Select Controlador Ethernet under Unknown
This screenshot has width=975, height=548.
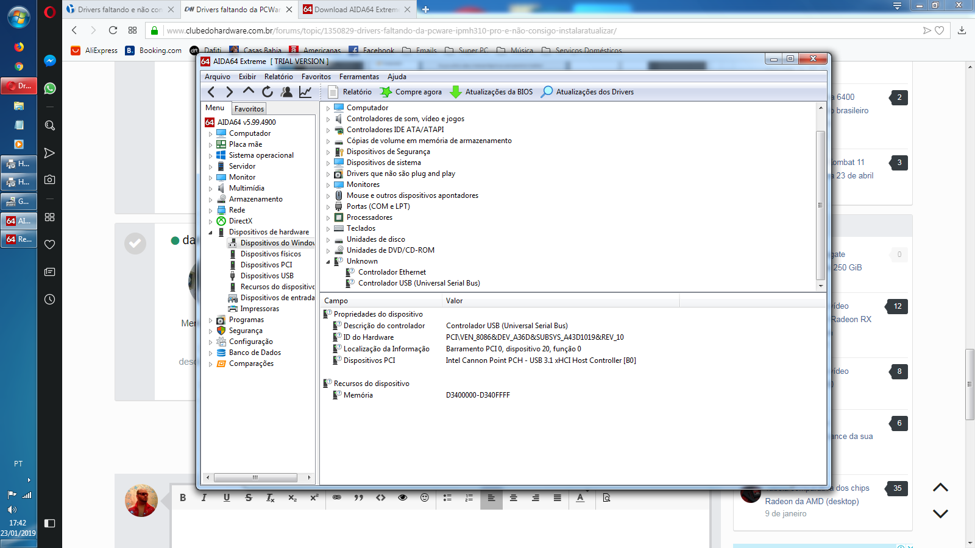(x=392, y=272)
